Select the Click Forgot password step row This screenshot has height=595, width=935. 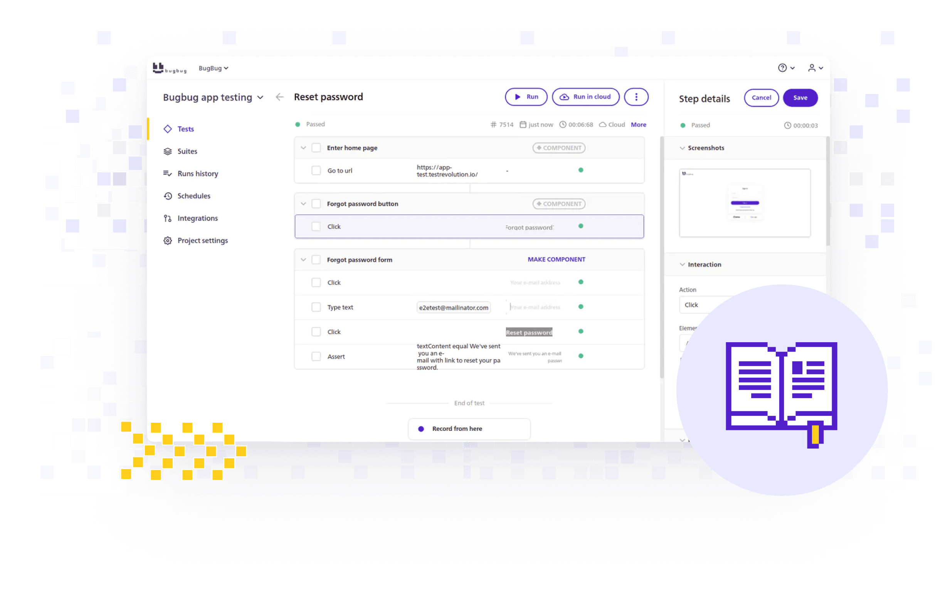click(x=469, y=226)
